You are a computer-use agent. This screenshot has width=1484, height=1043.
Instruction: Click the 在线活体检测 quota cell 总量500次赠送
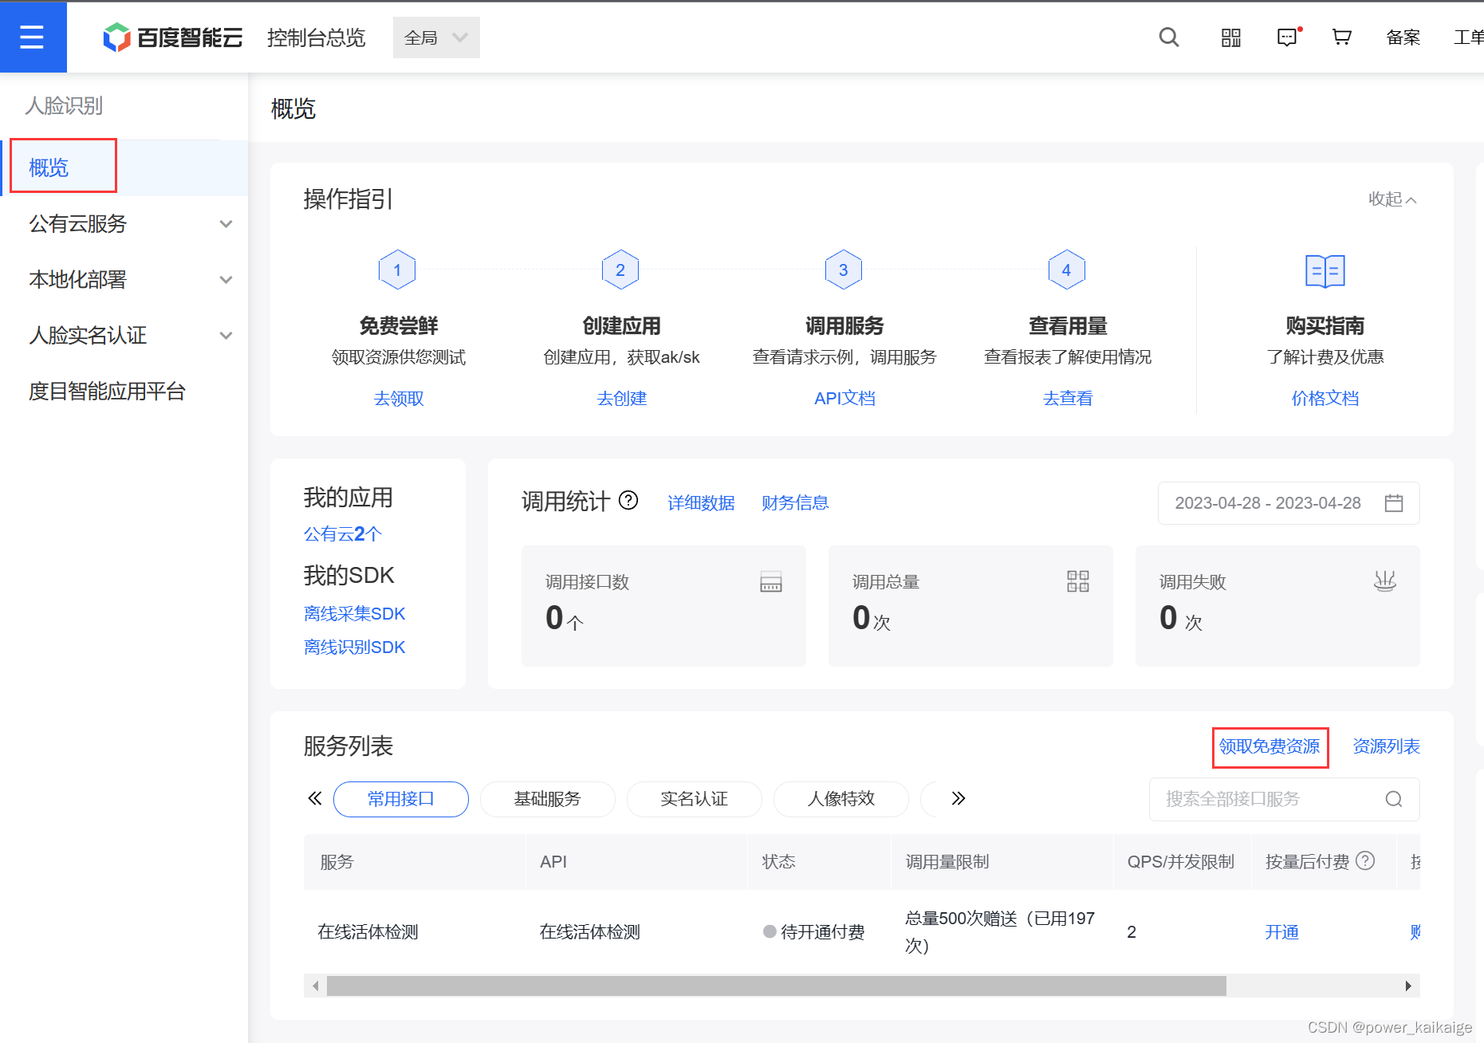tap(1000, 932)
